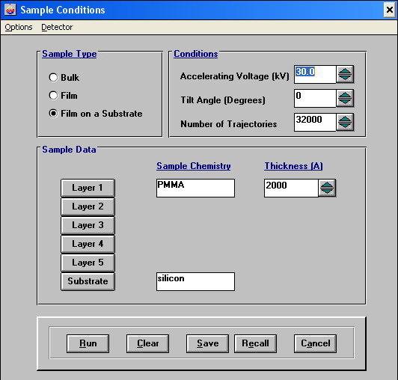
Task: Cancel the Sample Conditions dialog
Action: coord(315,343)
